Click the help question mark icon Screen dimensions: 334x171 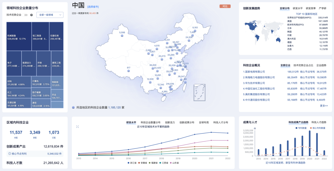[x=32, y=15]
